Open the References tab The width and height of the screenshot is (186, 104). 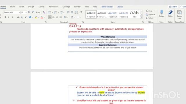[x=53, y=7]
